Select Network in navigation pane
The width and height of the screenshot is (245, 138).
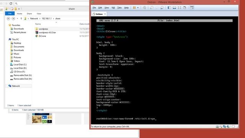(x=16, y=86)
